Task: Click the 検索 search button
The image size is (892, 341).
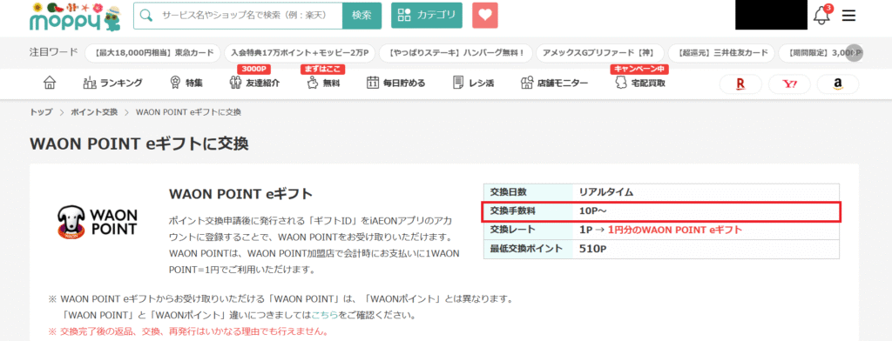Action: pyautogui.click(x=362, y=16)
